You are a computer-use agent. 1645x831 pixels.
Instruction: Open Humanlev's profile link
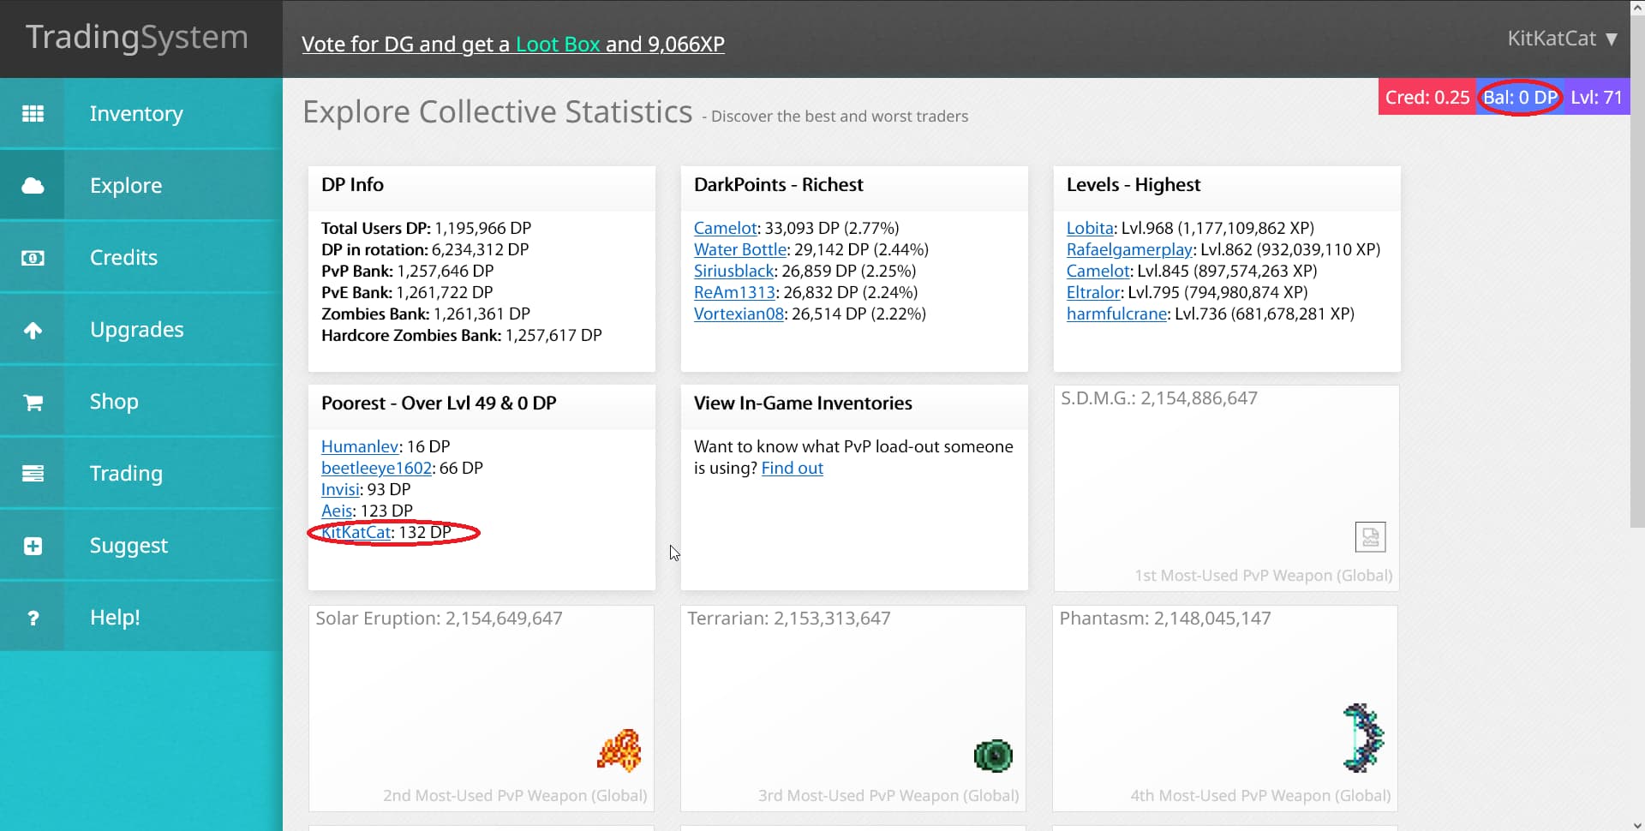(360, 446)
